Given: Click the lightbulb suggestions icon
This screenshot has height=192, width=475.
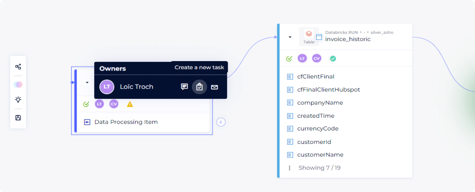Looking at the screenshot, I should [x=18, y=100].
